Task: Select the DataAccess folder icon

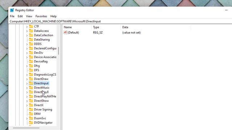Action: pos(31,31)
